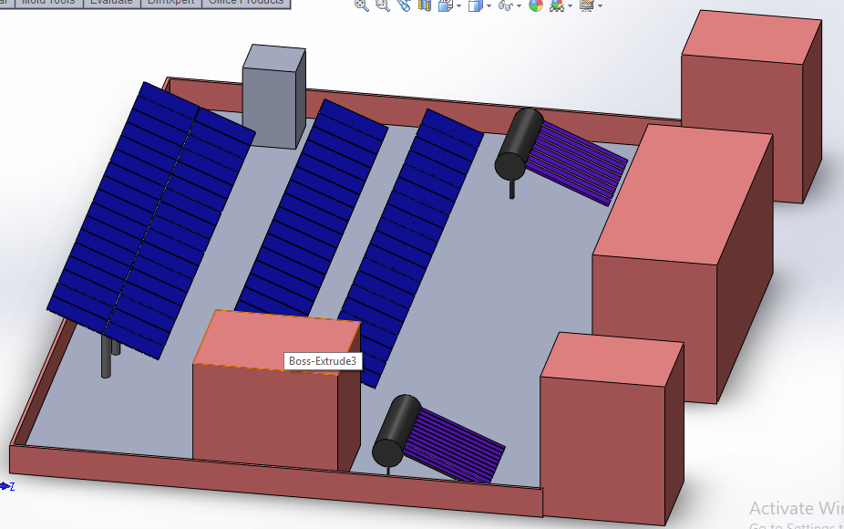Click the Hide/Show Items glasses icon
This screenshot has width=844, height=529.
tap(505, 5)
